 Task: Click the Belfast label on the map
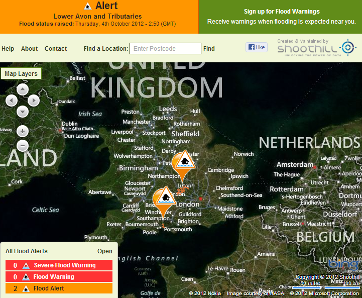tap(77, 78)
